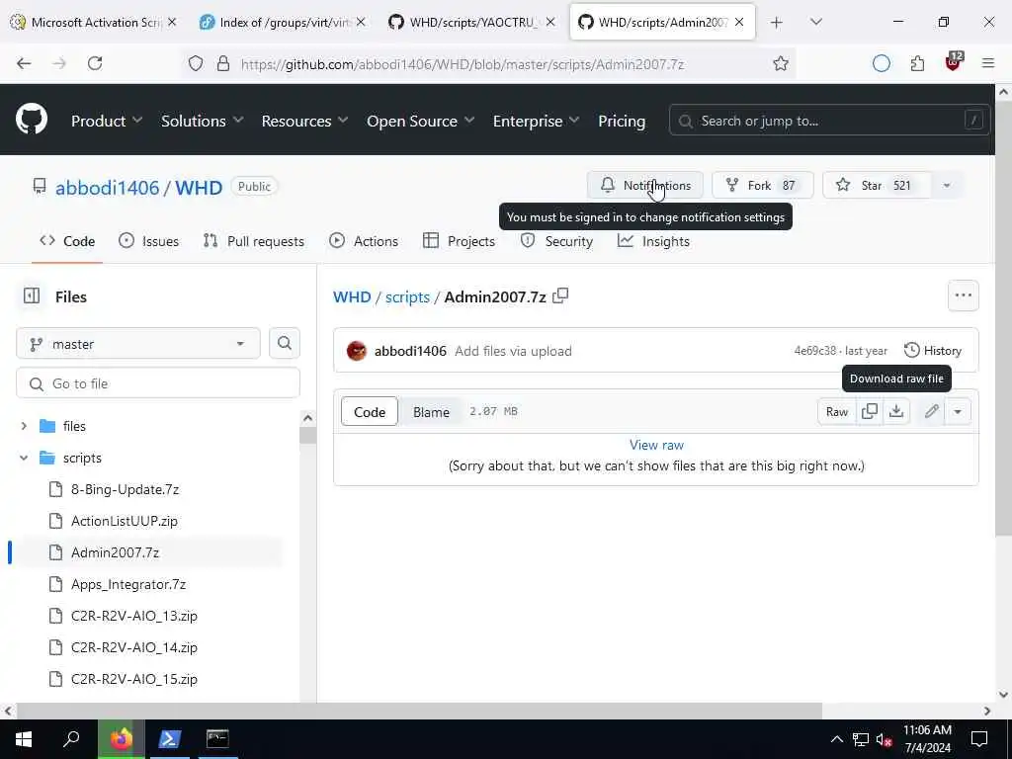The width and height of the screenshot is (1012, 759).
Task: Open the edit options caret beside pencil
Action: click(958, 411)
